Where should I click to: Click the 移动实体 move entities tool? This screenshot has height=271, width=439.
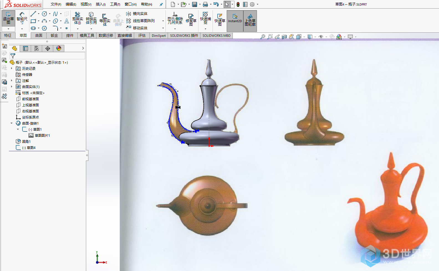coord(137,28)
